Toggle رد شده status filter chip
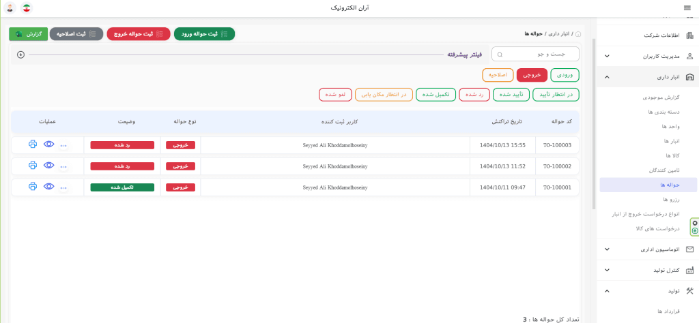Screen dimensions: 699x323 (x=474, y=95)
